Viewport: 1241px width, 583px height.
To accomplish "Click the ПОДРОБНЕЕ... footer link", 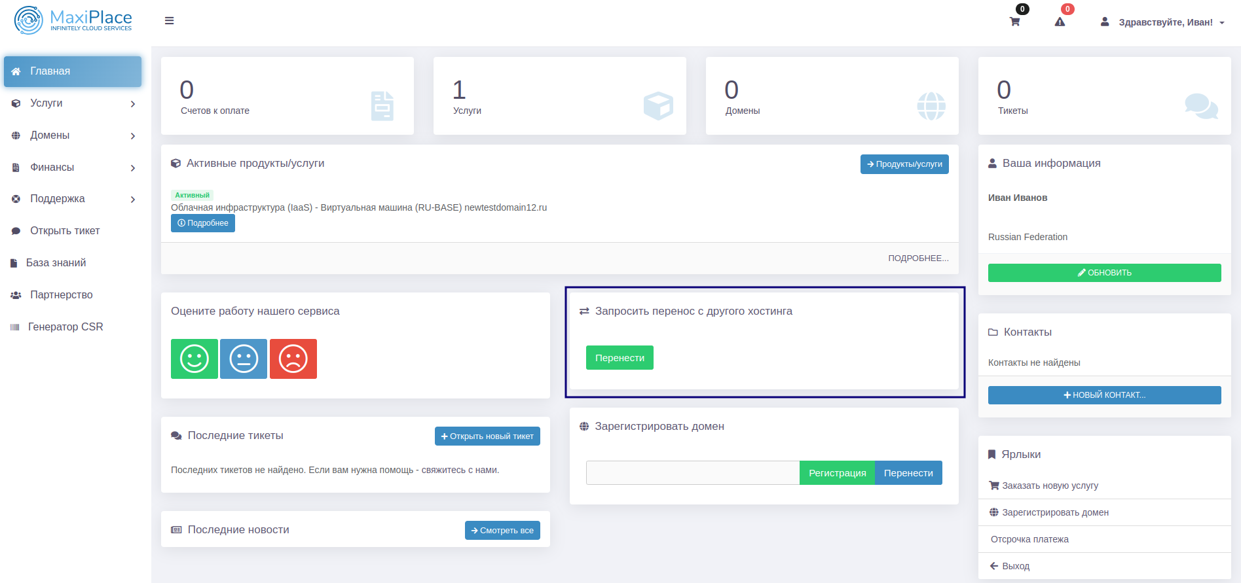I will coord(918,258).
